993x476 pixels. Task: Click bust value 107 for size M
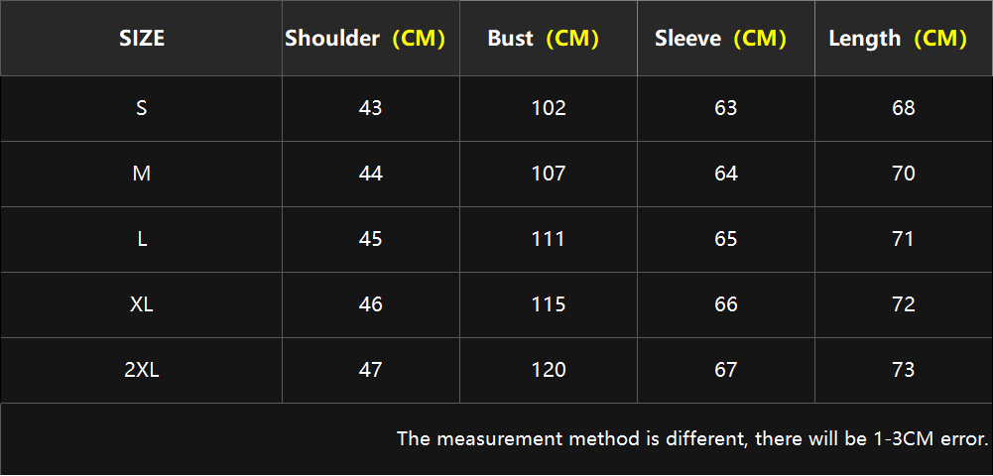click(x=549, y=175)
